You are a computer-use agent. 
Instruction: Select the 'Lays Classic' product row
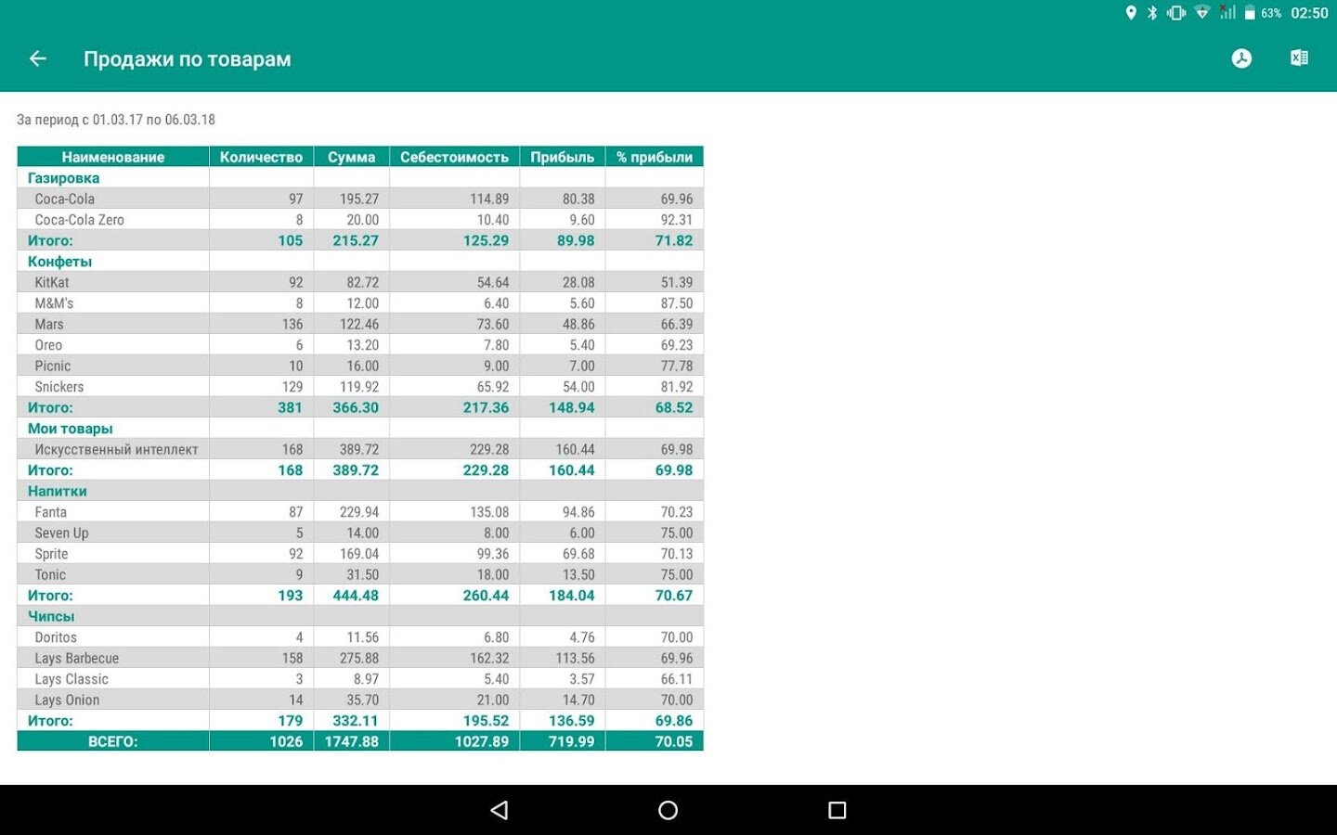[x=360, y=679]
